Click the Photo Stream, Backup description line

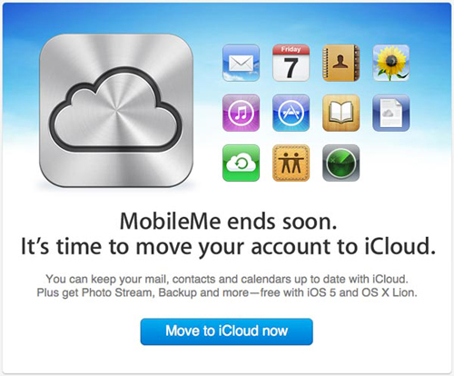pos(227,292)
